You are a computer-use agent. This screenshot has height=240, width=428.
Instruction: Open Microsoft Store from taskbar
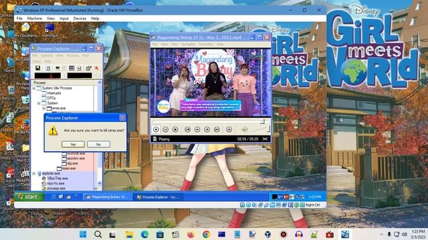tap(160, 234)
